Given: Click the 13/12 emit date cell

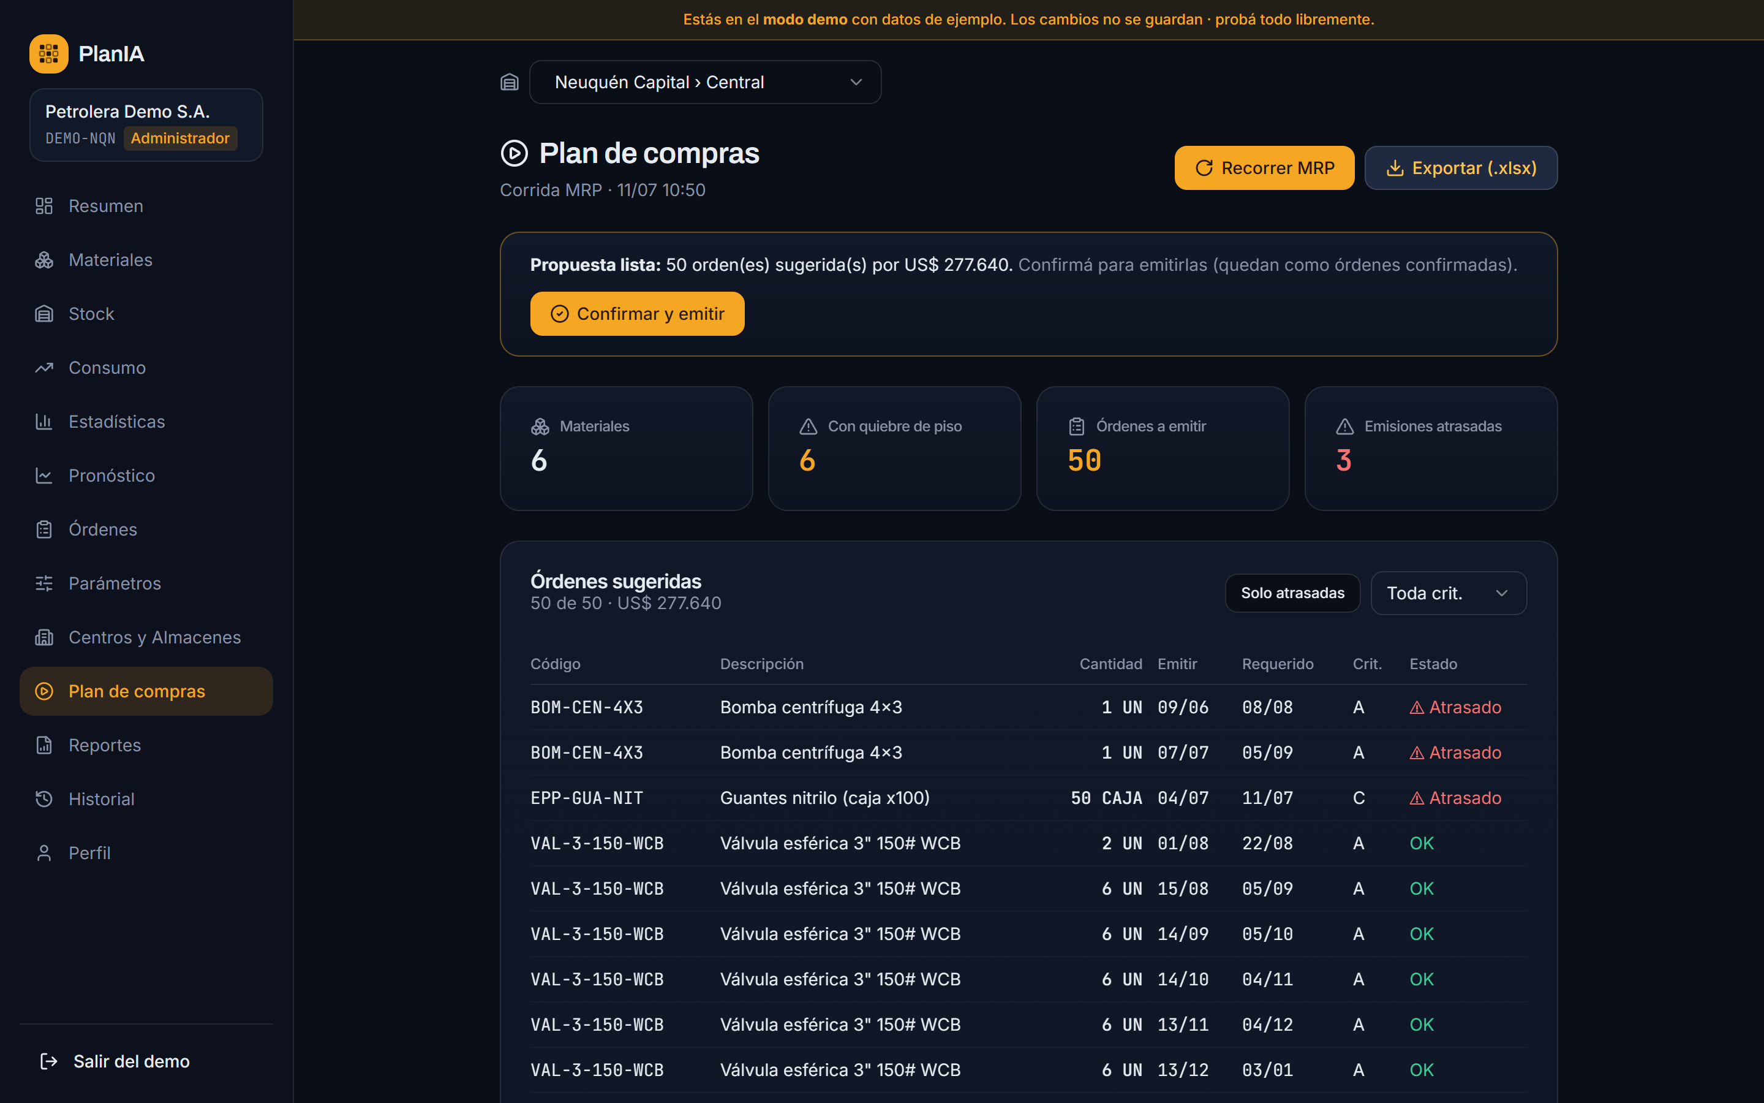Looking at the screenshot, I should tap(1183, 1070).
